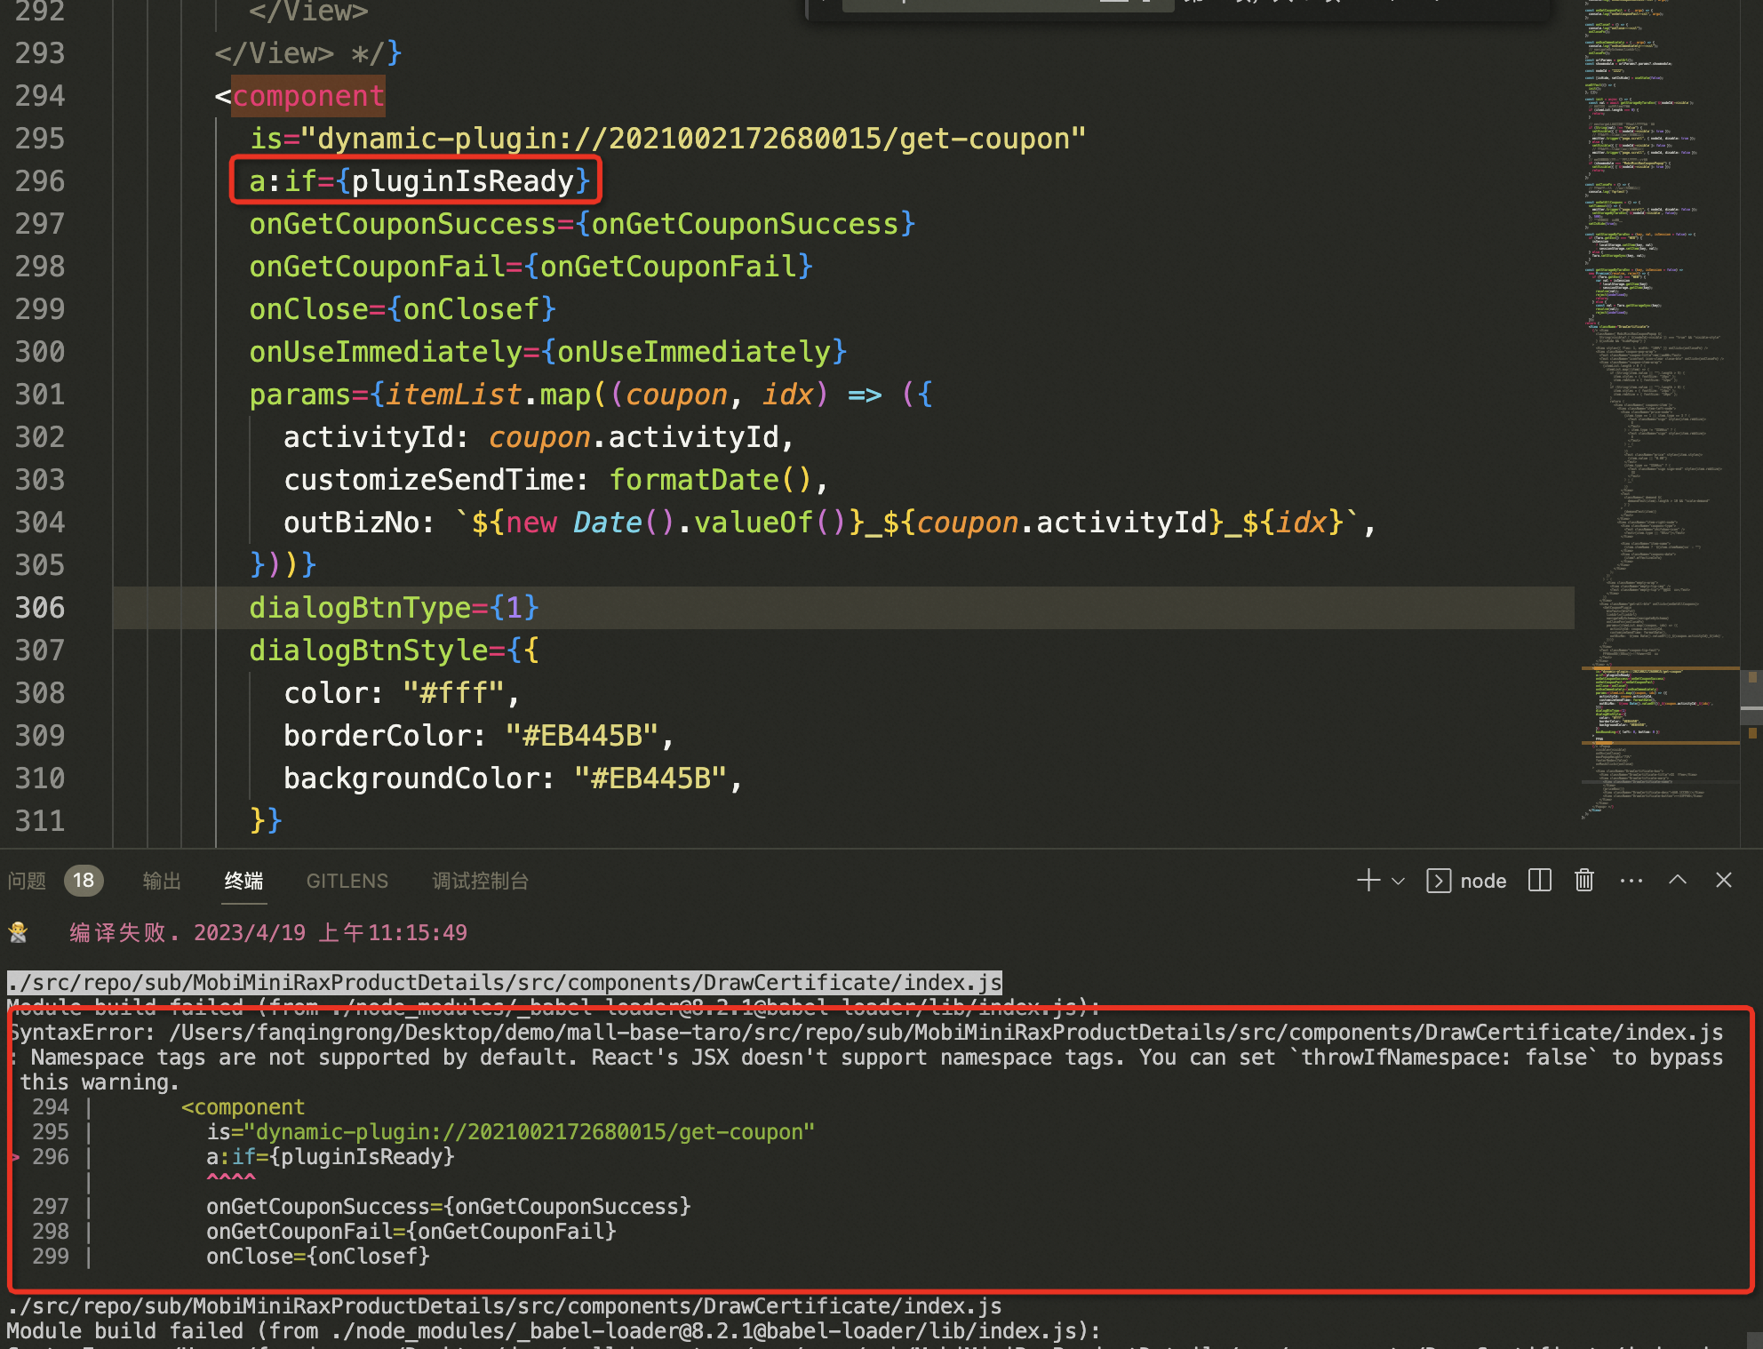Open the terminal launch profile dropdown chevron
Screen dimensions: 1763x1349
coord(1398,881)
